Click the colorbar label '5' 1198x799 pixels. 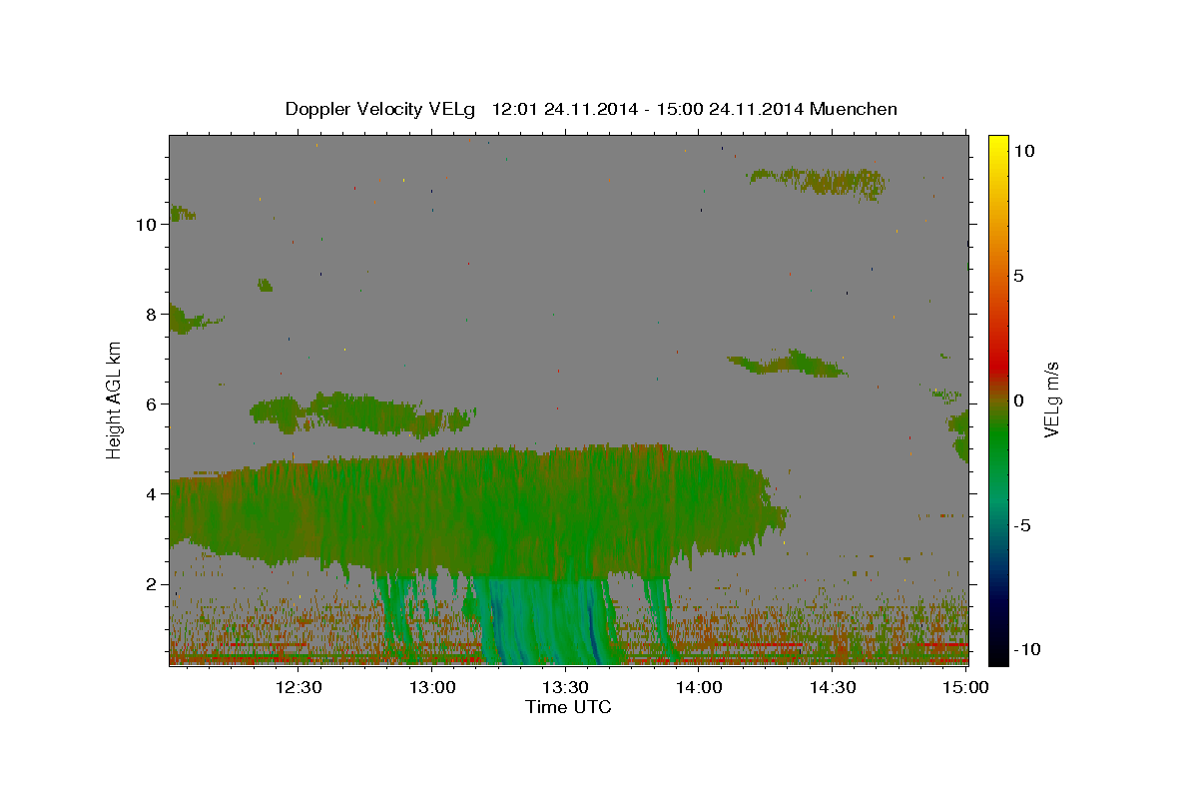(x=1018, y=276)
